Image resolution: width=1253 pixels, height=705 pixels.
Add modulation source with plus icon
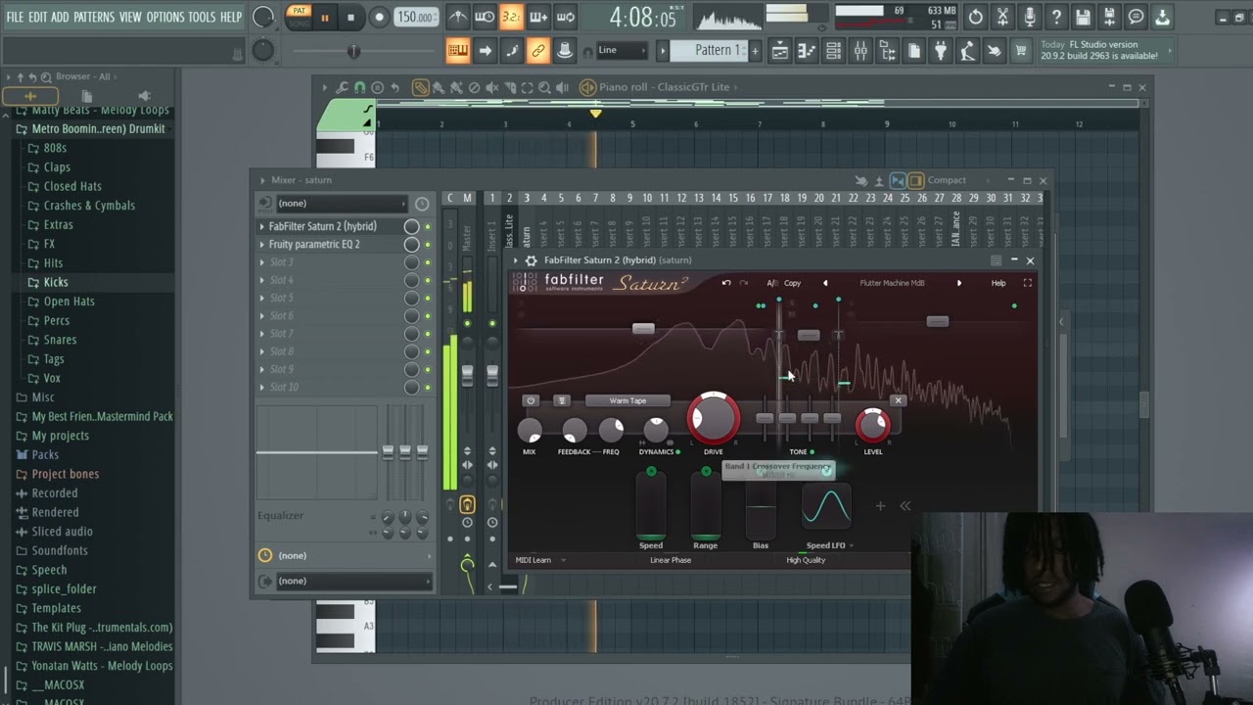(880, 505)
